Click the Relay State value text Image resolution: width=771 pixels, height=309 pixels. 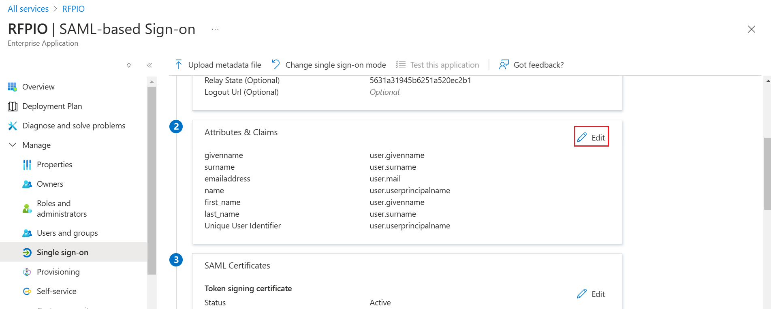point(420,80)
